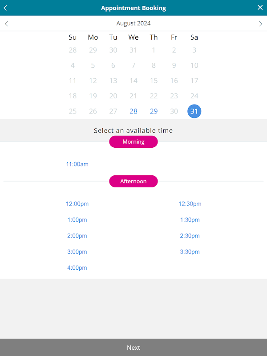Viewport: 267px width, 356px height.
Task: Pick 3:30pm time slot
Action: click(190, 252)
